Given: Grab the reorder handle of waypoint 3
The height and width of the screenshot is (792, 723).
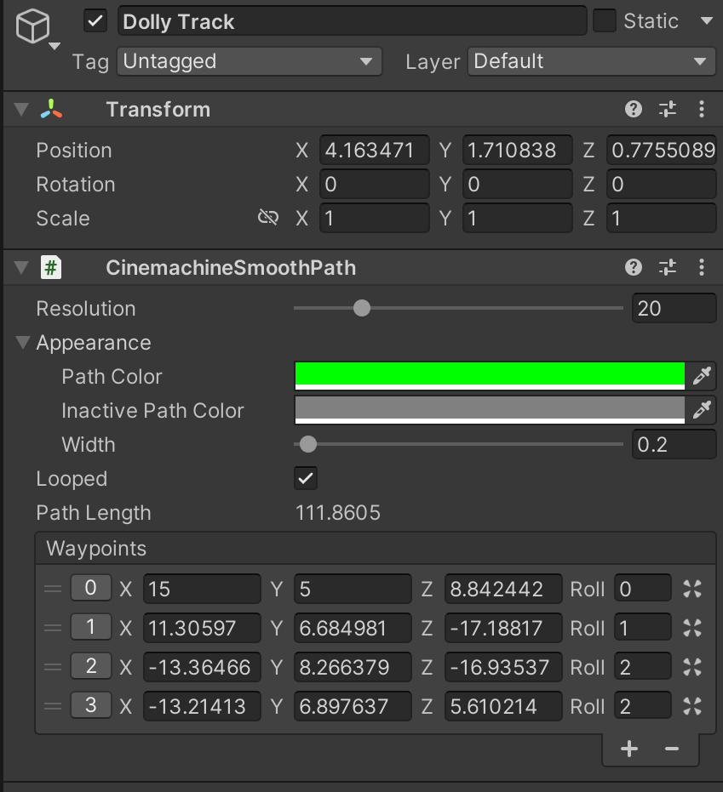Looking at the screenshot, I should (53, 706).
